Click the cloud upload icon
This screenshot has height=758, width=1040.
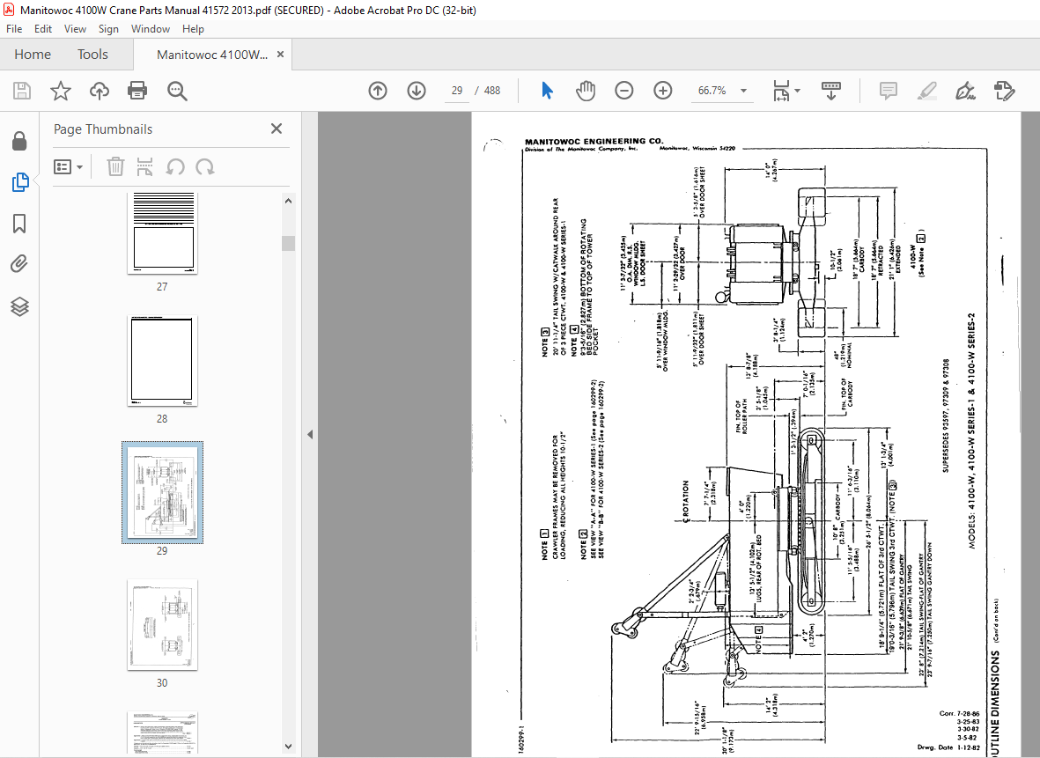coord(100,91)
